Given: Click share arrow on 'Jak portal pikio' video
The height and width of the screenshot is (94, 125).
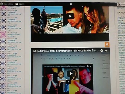Looking at the screenshot, I should tap(106, 51).
